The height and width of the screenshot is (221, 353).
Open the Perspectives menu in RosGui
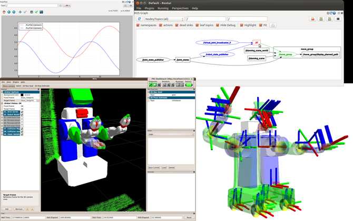click(180, 8)
